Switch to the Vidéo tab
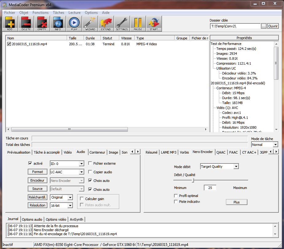 tap(68, 152)
